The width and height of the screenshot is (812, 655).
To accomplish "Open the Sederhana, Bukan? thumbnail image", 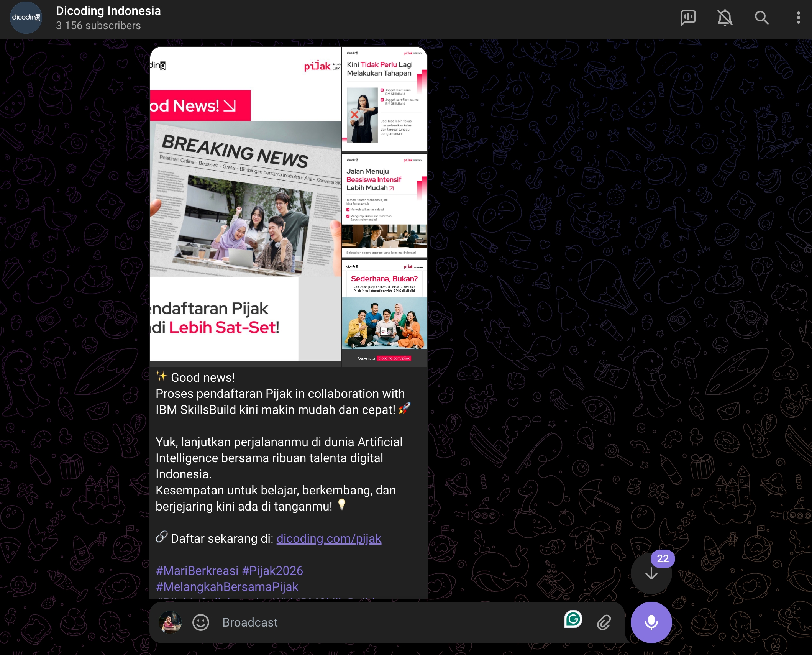I will point(384,313).
